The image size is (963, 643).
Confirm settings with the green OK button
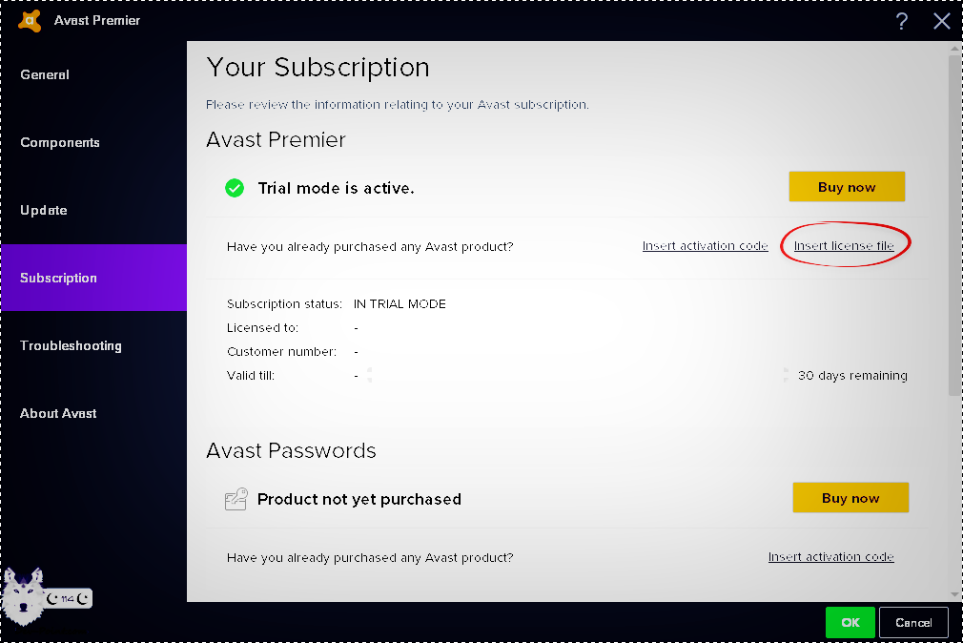tap(850, 622)
